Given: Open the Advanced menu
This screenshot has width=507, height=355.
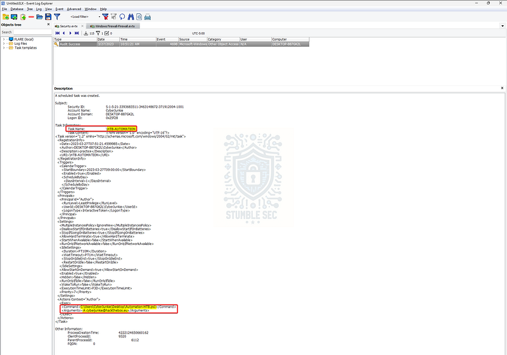Looking at the screenshot, I should point(74,9).
